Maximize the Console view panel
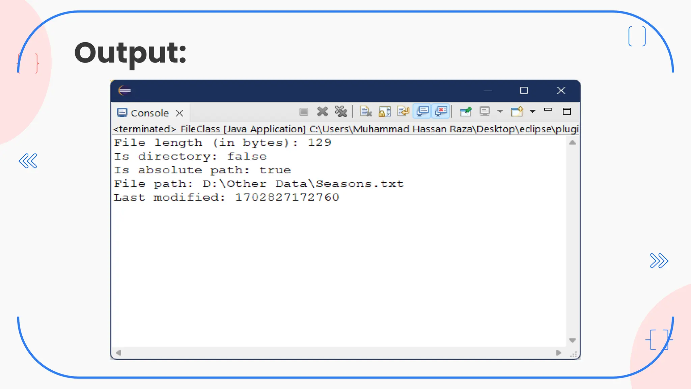This screenshot has width=691, height=389. (567, 111)
